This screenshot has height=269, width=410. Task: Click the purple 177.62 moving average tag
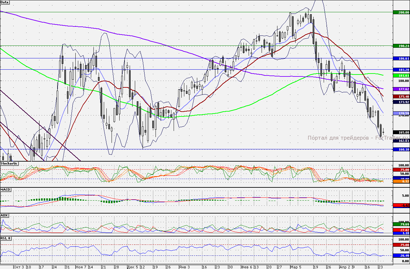click(x=401, y=89)
